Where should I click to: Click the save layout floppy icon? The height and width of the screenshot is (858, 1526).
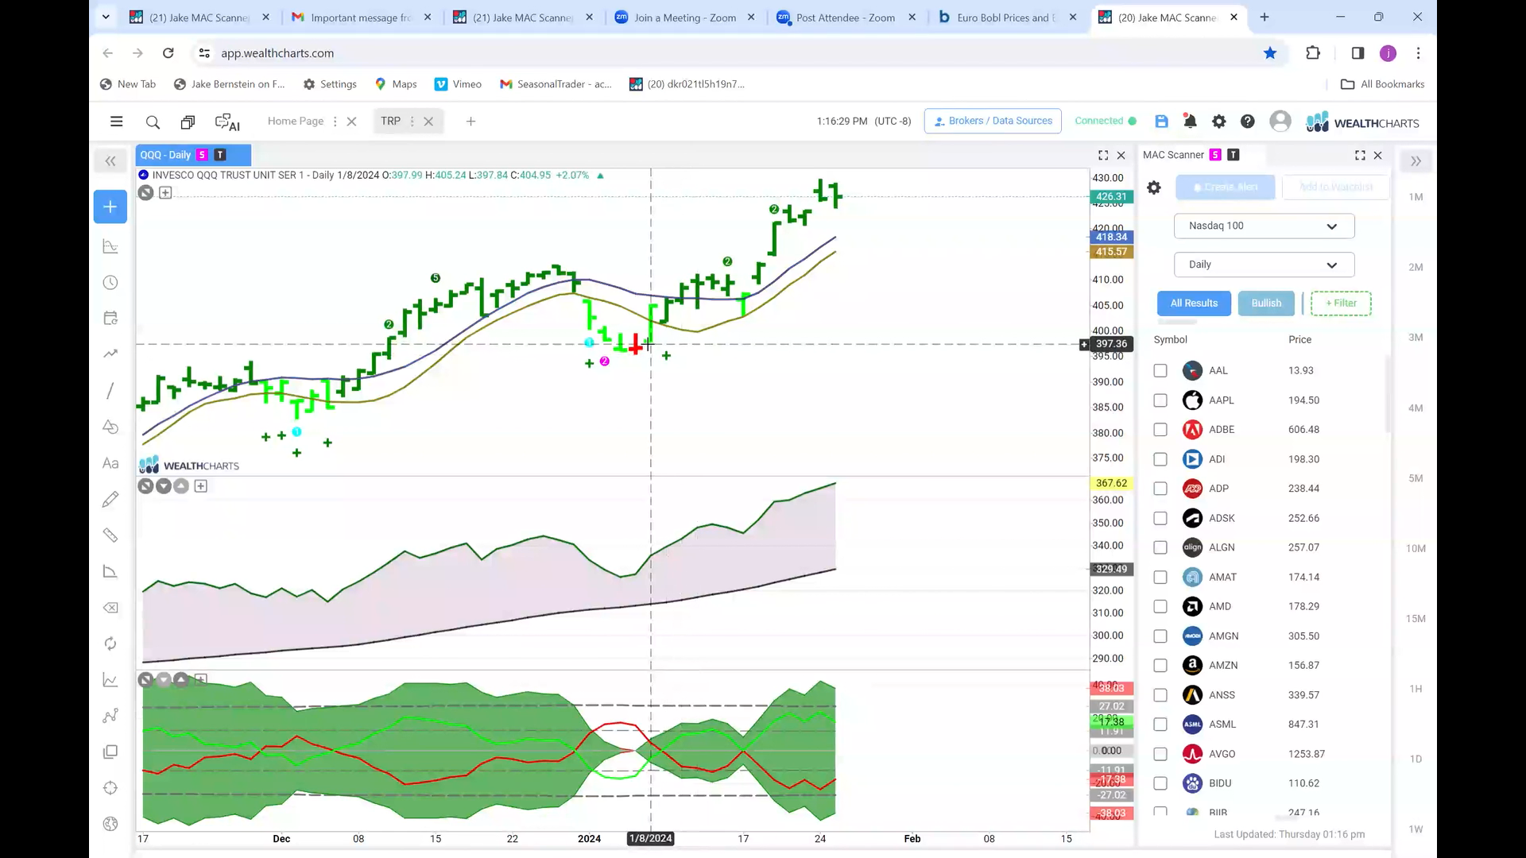1161,122
